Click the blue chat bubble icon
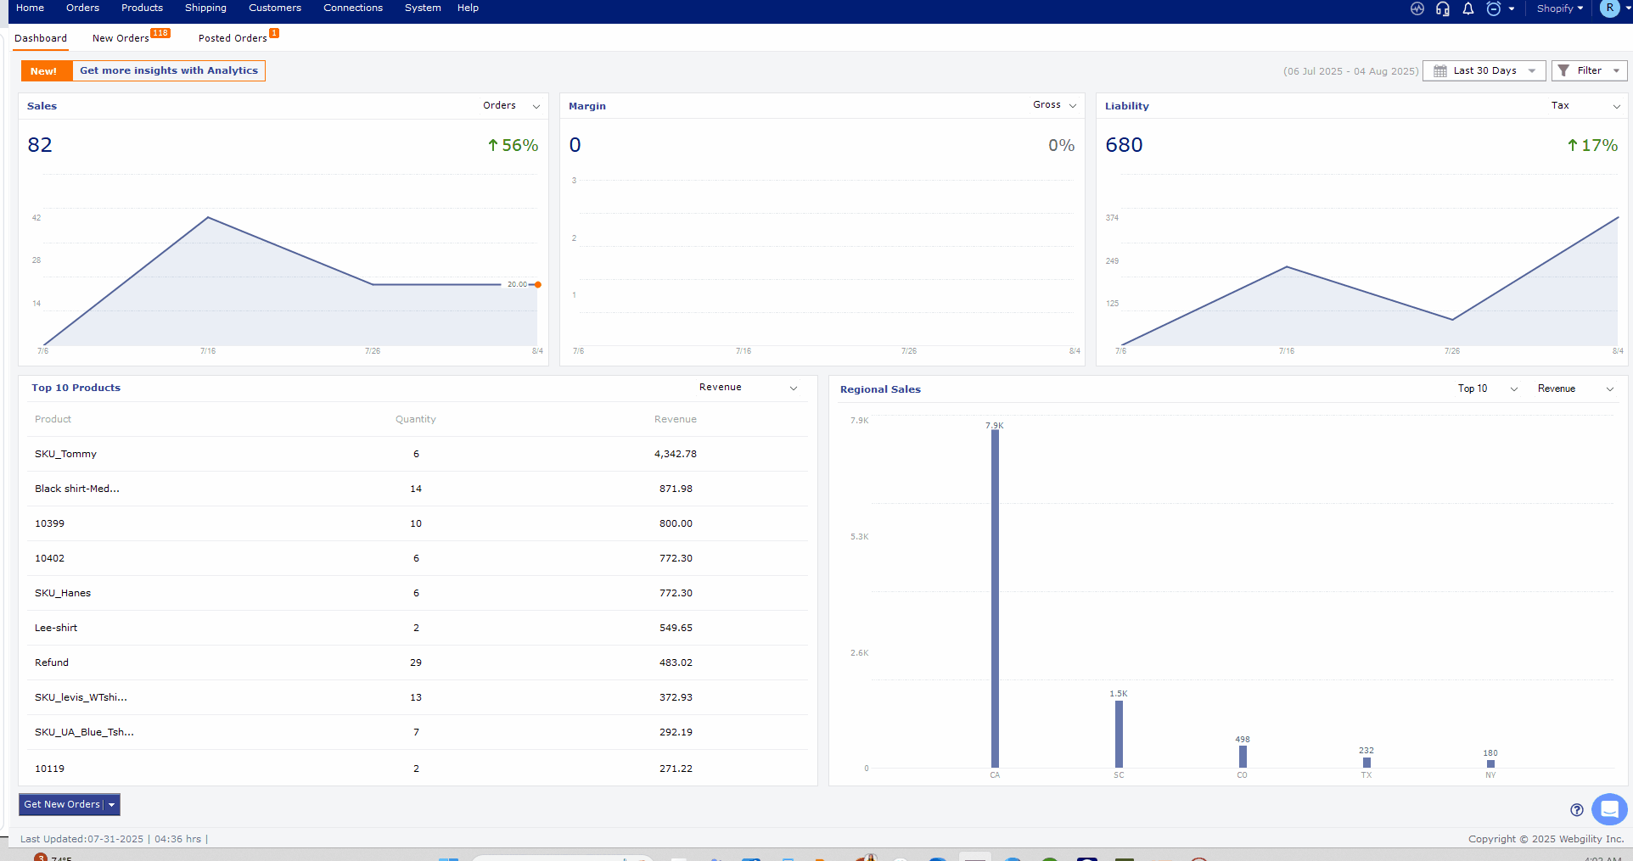Image resolution: width=1633 pixels, height=861 pixels. pos(1608,809)
